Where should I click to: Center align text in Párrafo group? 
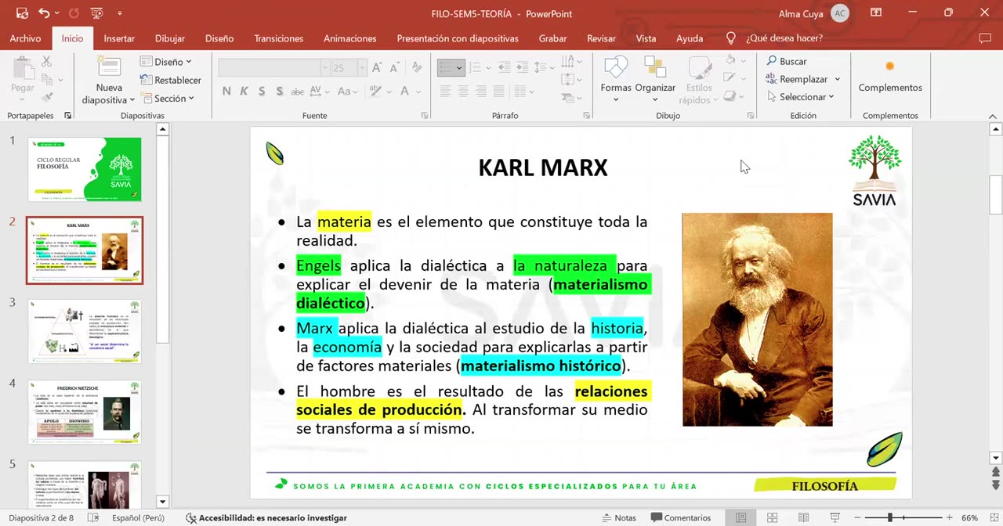[463, 91]
